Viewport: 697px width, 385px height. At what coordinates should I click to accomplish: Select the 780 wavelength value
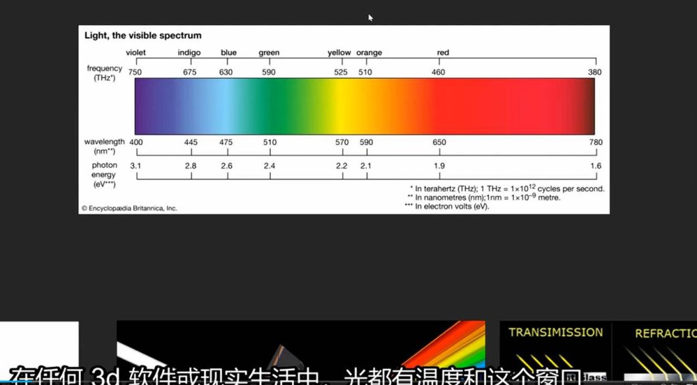tap(596, 142)
